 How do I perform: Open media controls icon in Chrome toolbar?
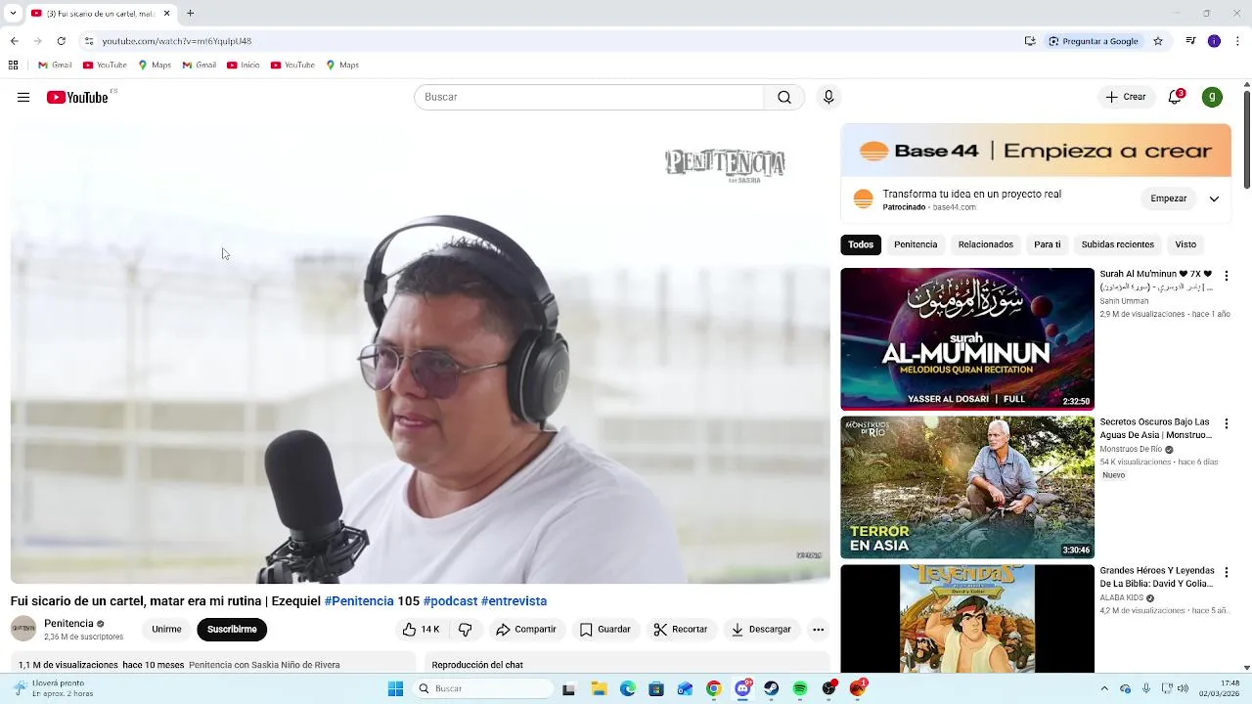(1190, 41)
